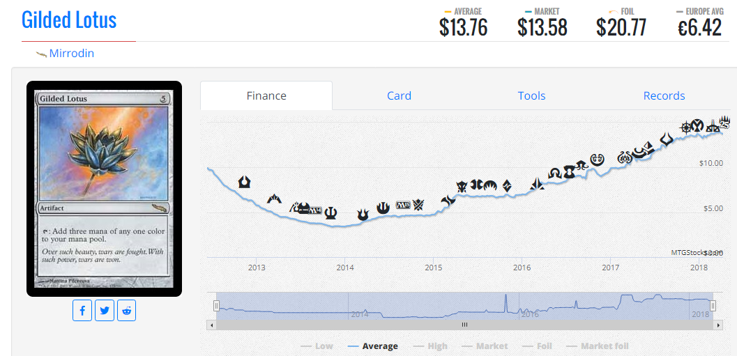Click the navigator scroll left arrow
The height and width of the screenshot is (356, 737).
coord(211,325)
